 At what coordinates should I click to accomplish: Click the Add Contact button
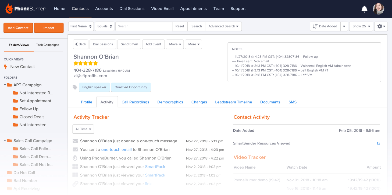[18, 28]
